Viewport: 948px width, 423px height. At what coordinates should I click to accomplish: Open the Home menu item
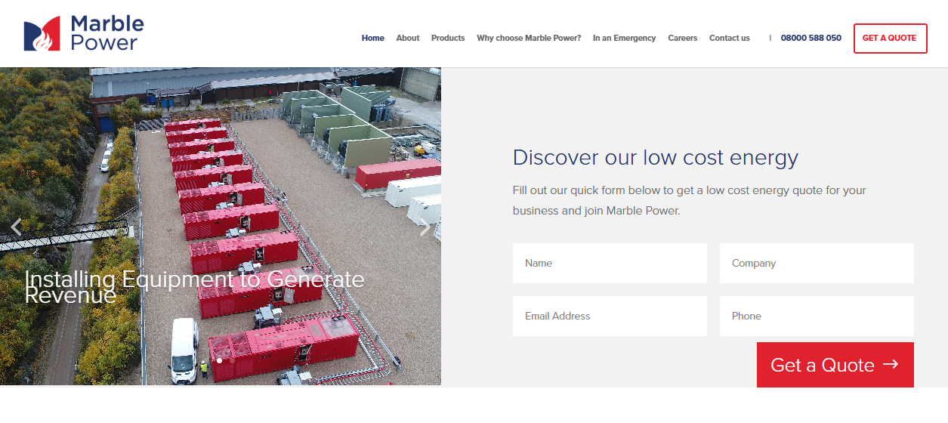(372, 38)
